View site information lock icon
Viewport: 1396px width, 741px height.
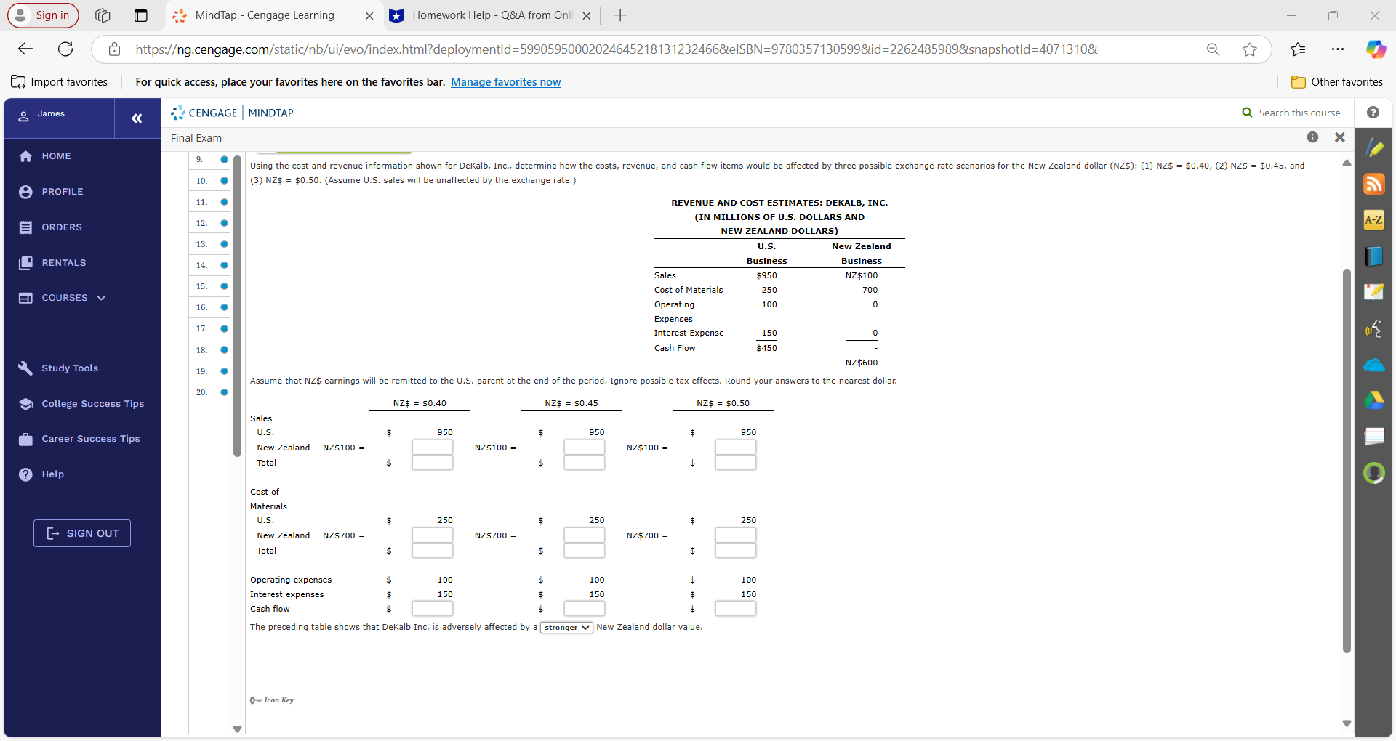114,49
